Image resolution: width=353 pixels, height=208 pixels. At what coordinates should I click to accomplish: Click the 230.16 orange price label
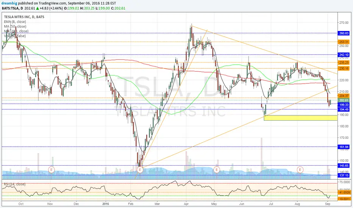click(x=344, y=68)
